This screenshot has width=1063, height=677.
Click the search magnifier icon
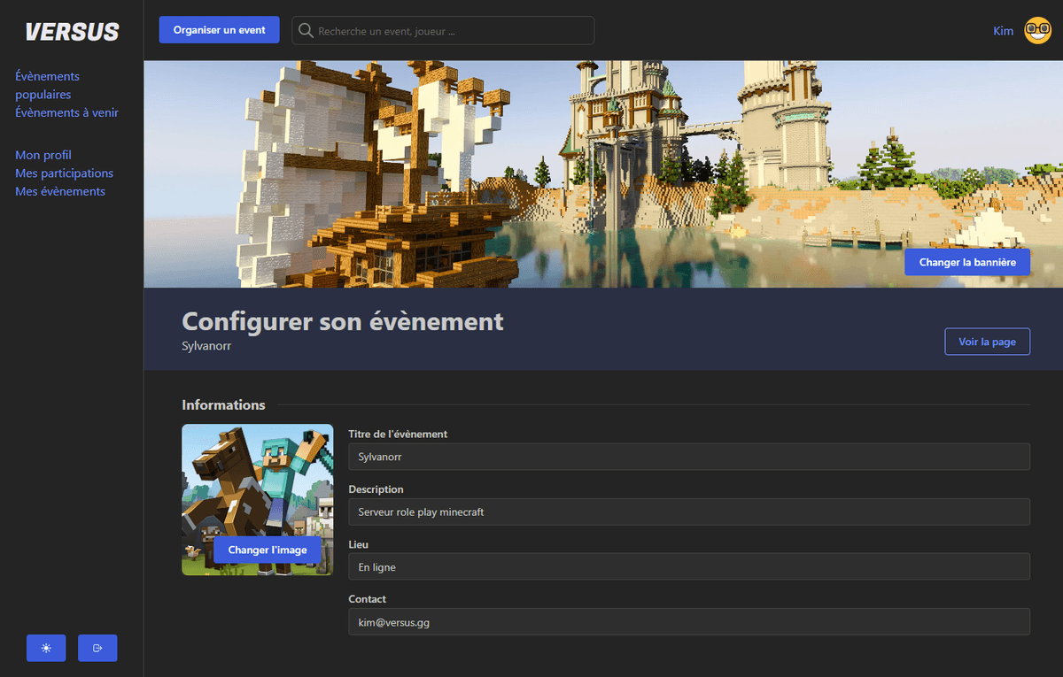point(306,30)
